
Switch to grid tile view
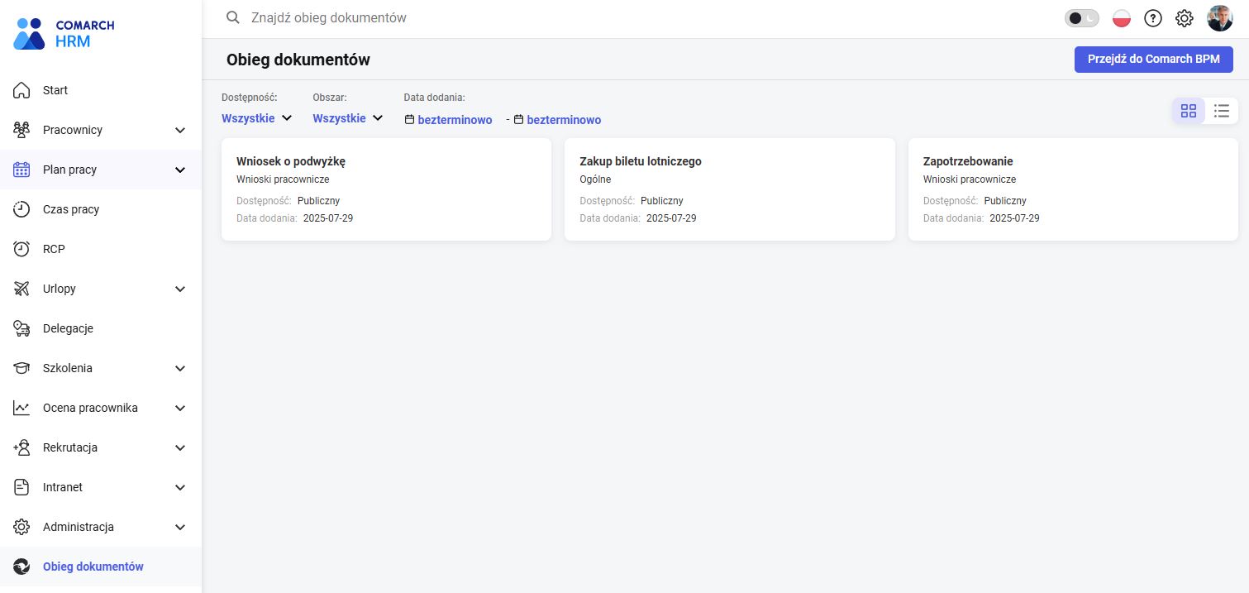[x=1189, y=111]
